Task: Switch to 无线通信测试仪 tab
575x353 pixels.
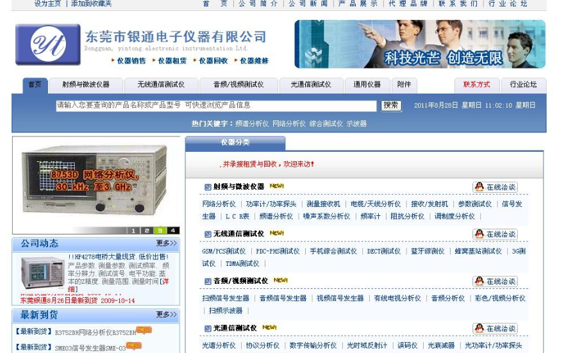Action: pyautogui.click(x=161, y=85)
